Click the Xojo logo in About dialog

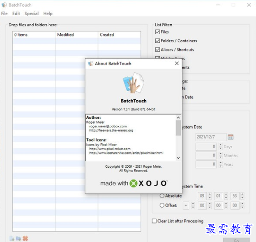point(134,183)
